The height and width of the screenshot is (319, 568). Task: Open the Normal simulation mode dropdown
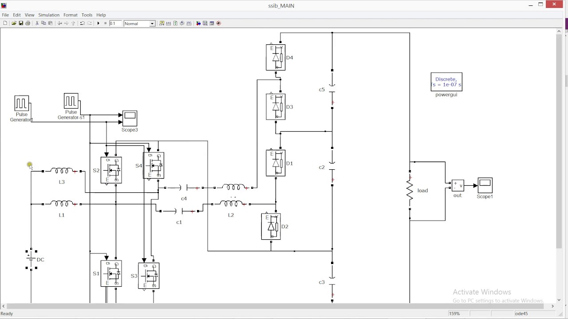coord(139,23)
